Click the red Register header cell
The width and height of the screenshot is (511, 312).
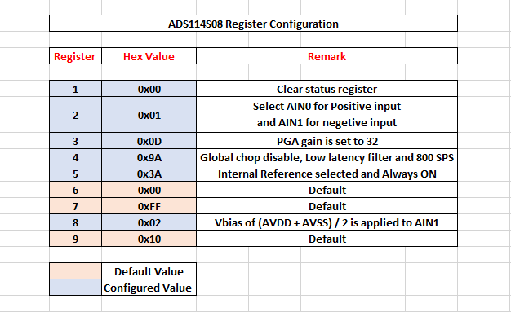coord(75,56)
